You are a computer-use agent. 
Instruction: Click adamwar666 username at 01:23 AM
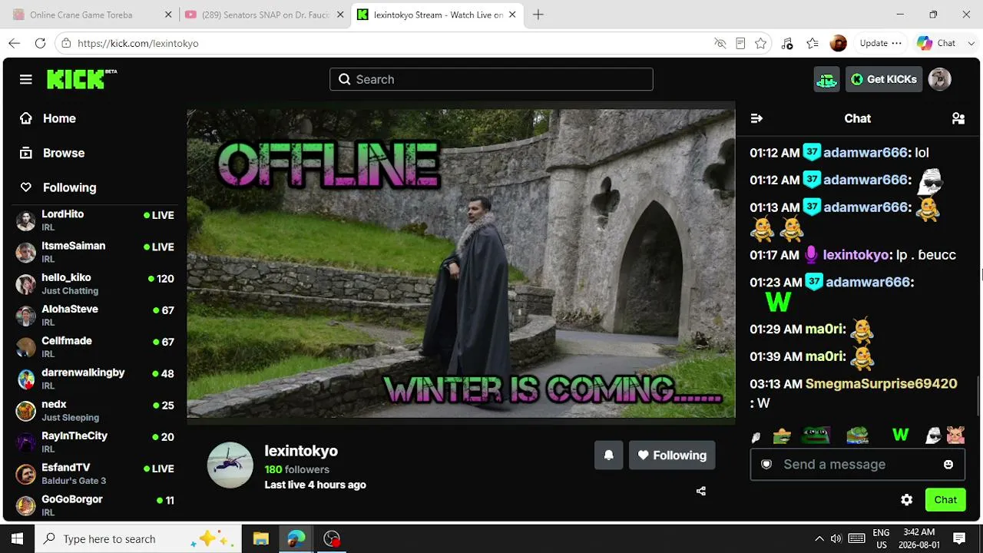[x=868, y=282]
